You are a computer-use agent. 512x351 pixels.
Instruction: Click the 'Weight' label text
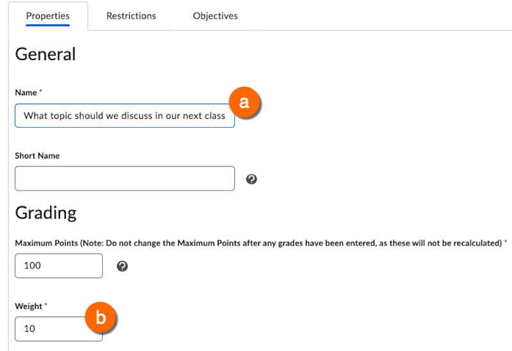28,307
